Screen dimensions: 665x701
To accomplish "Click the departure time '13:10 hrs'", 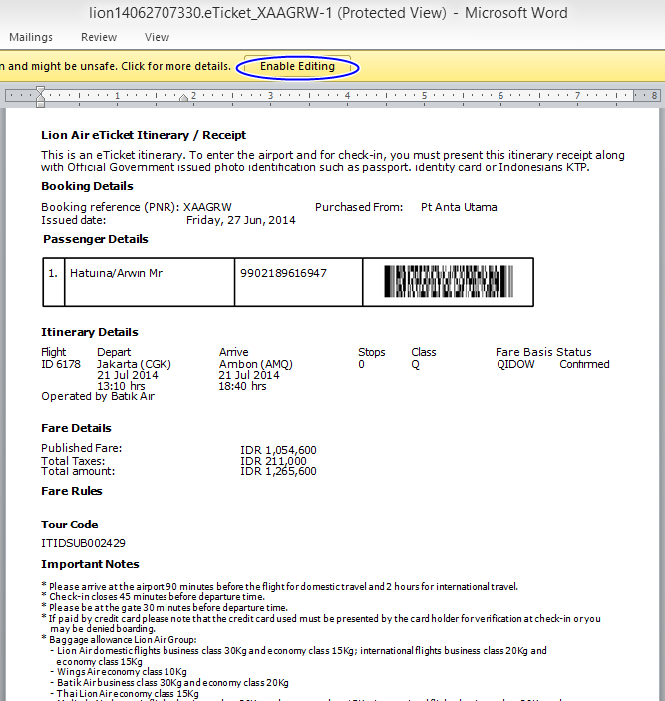I will 121,386.
